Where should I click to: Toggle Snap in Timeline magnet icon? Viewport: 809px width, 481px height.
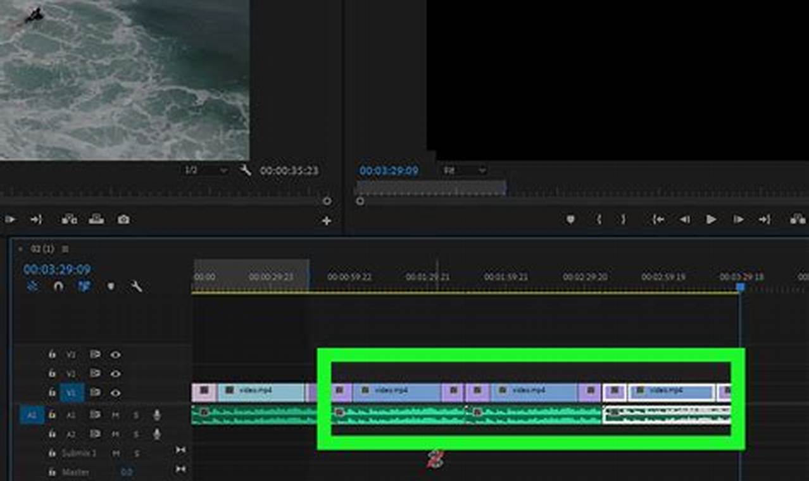click(58, 286)
